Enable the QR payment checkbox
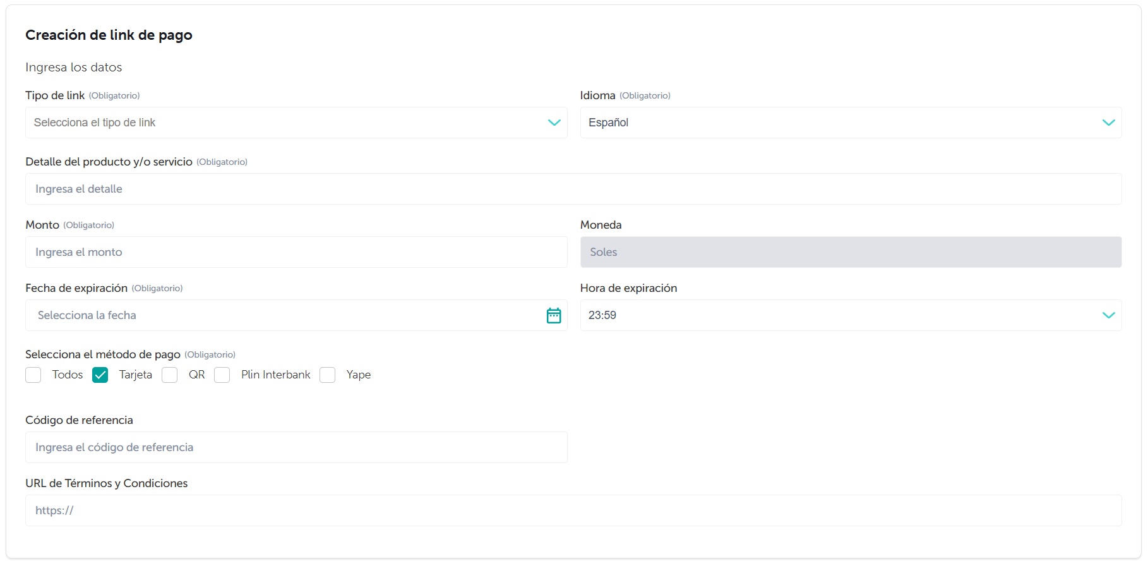The height and width of the screenshot is (561, 1148). tap(170, 375)
